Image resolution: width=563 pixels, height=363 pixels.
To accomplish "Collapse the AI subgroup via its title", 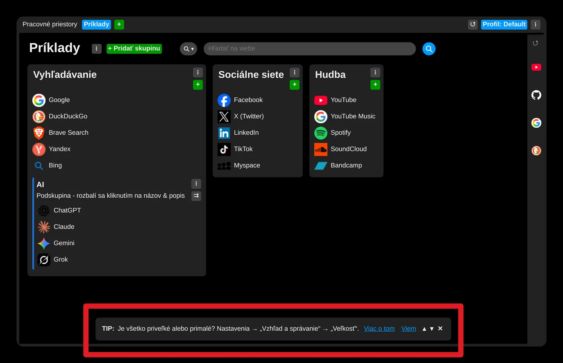I will point(40,185).
